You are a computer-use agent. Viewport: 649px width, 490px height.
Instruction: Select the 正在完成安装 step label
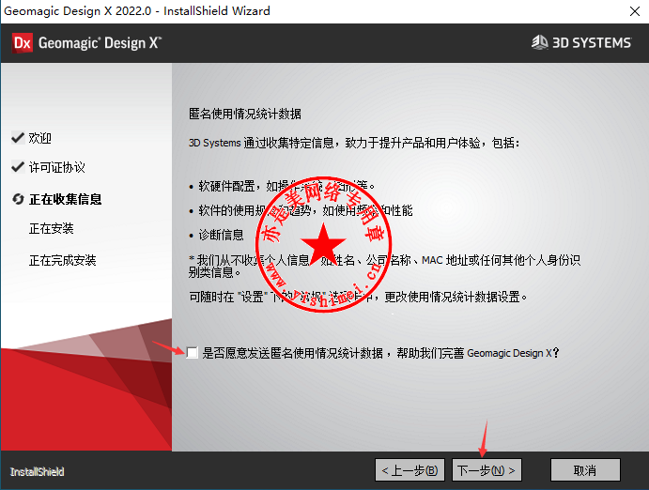63,260
